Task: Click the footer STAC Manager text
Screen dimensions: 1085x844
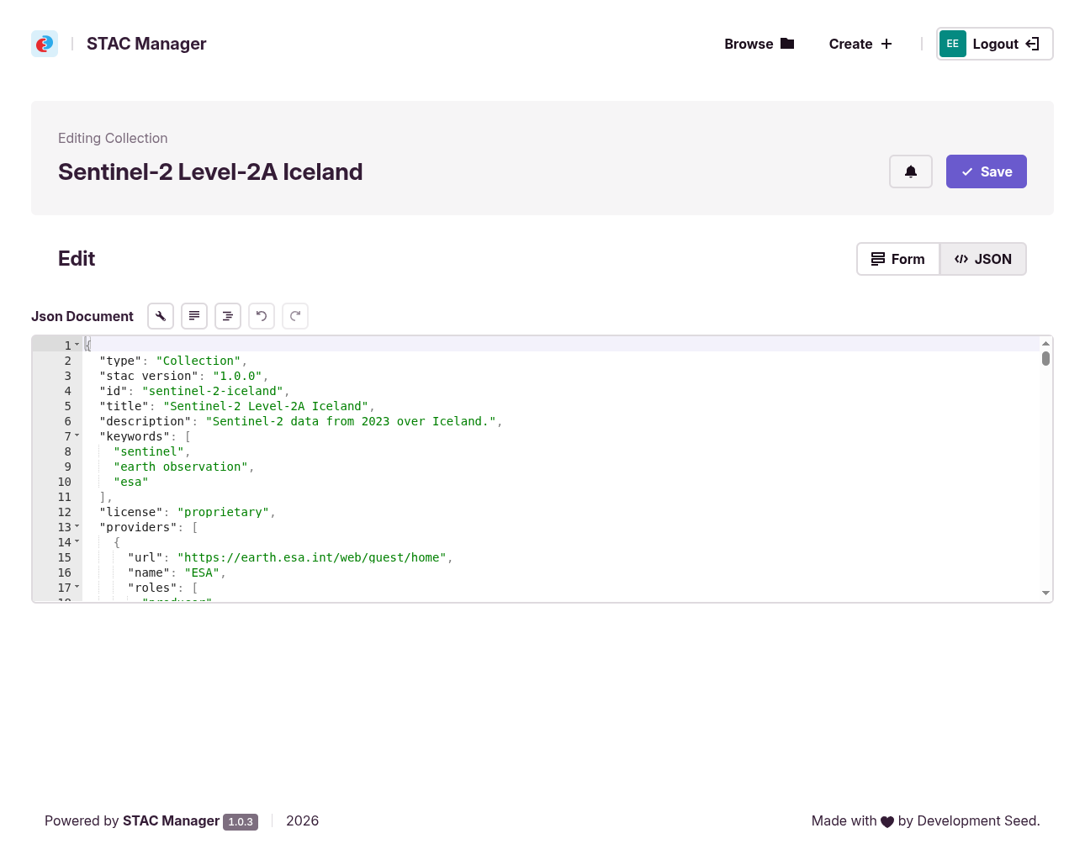Action: [x=172, y=820]
